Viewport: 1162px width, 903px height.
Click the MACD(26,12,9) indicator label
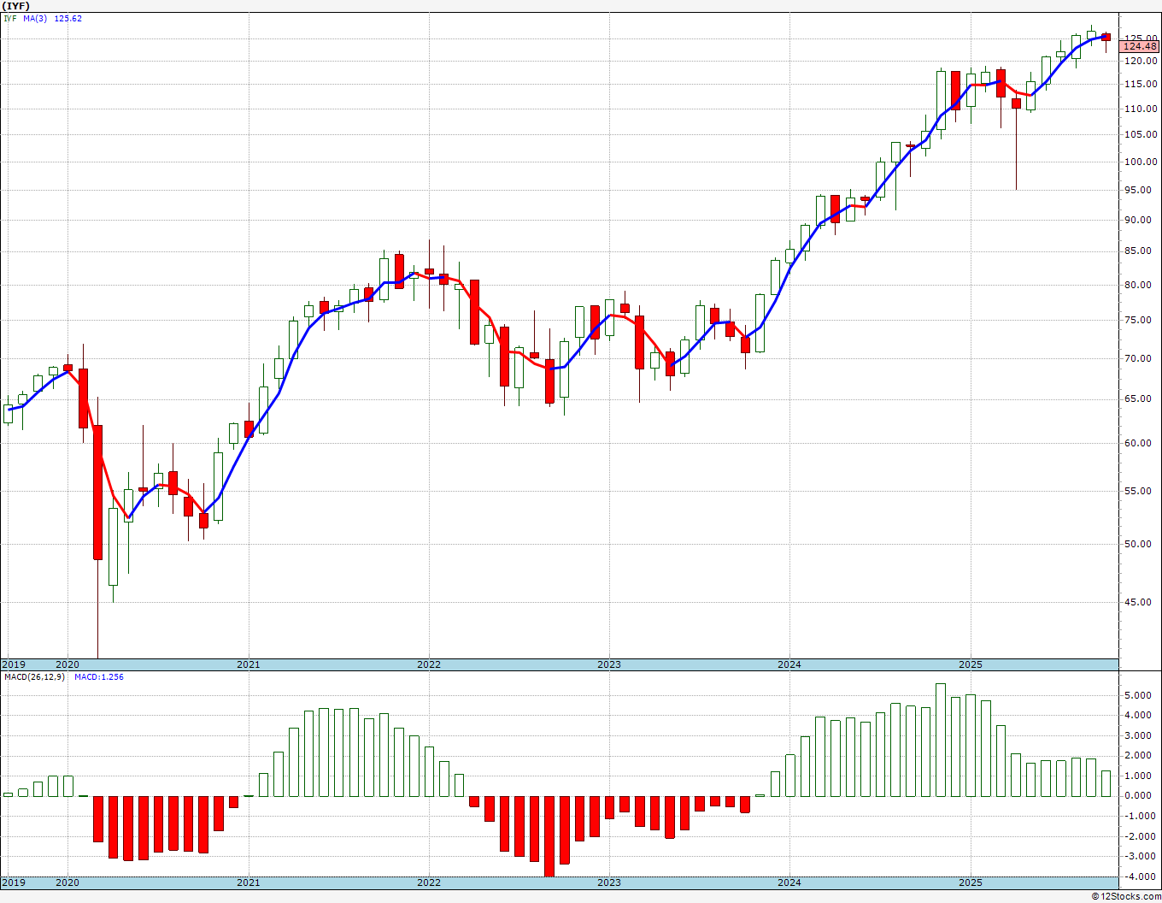tap(34, 677)
